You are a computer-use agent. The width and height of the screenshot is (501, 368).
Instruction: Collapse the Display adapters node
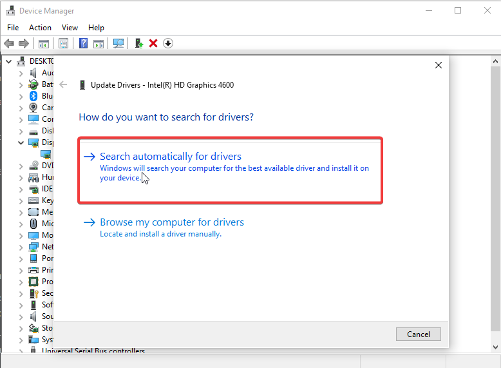(x=21, y=142)
